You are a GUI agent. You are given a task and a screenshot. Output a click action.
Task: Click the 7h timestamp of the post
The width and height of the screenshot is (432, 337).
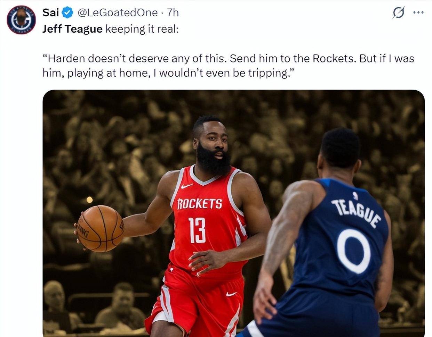173,12
